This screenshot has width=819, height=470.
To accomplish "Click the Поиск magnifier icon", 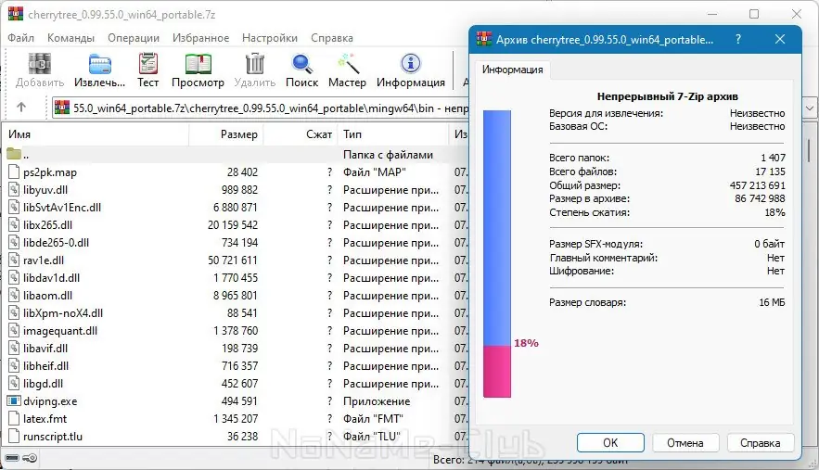I will point(301,64).
